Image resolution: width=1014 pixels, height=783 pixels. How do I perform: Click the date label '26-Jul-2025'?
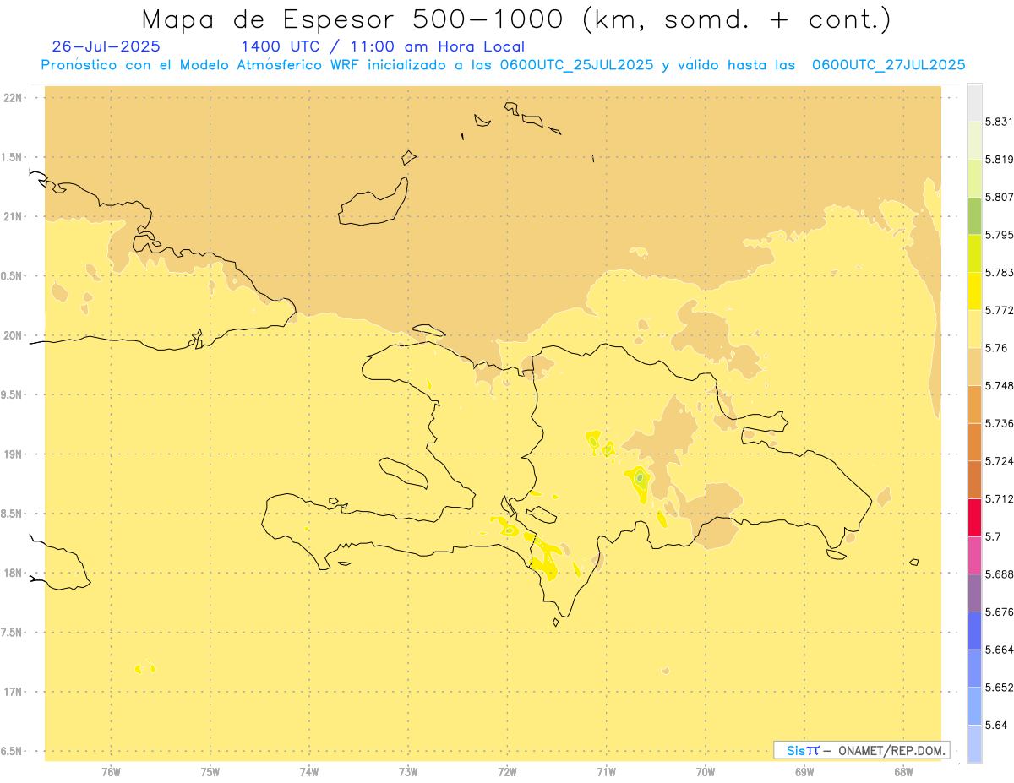[106, 46]
